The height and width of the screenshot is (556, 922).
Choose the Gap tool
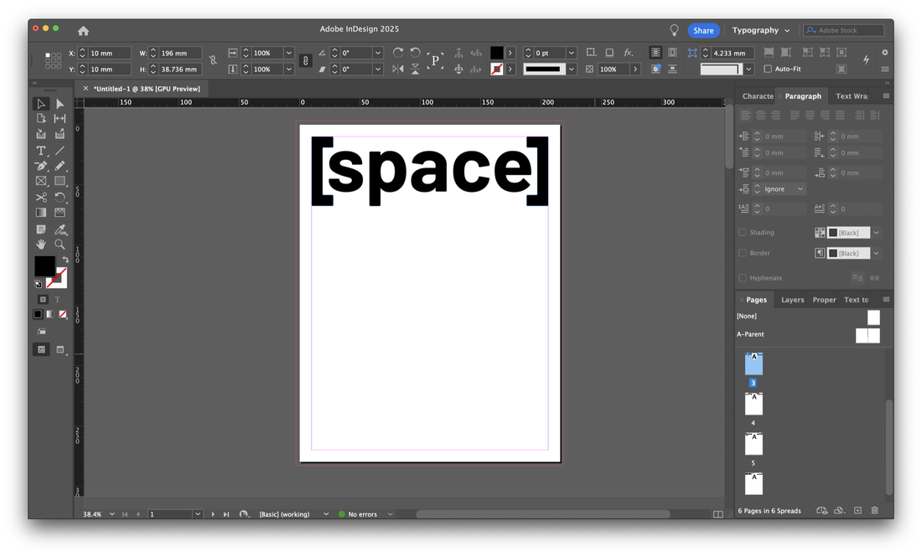[60, 119]
